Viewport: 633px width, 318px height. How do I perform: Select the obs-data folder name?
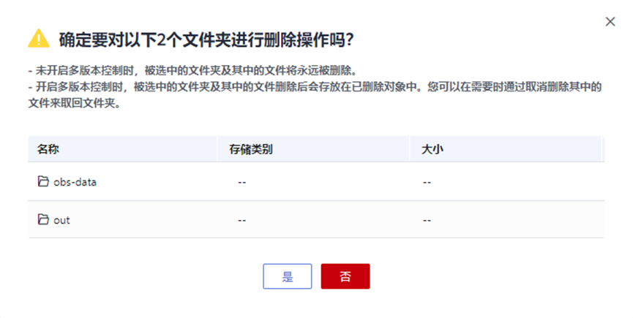pos(75,181)
